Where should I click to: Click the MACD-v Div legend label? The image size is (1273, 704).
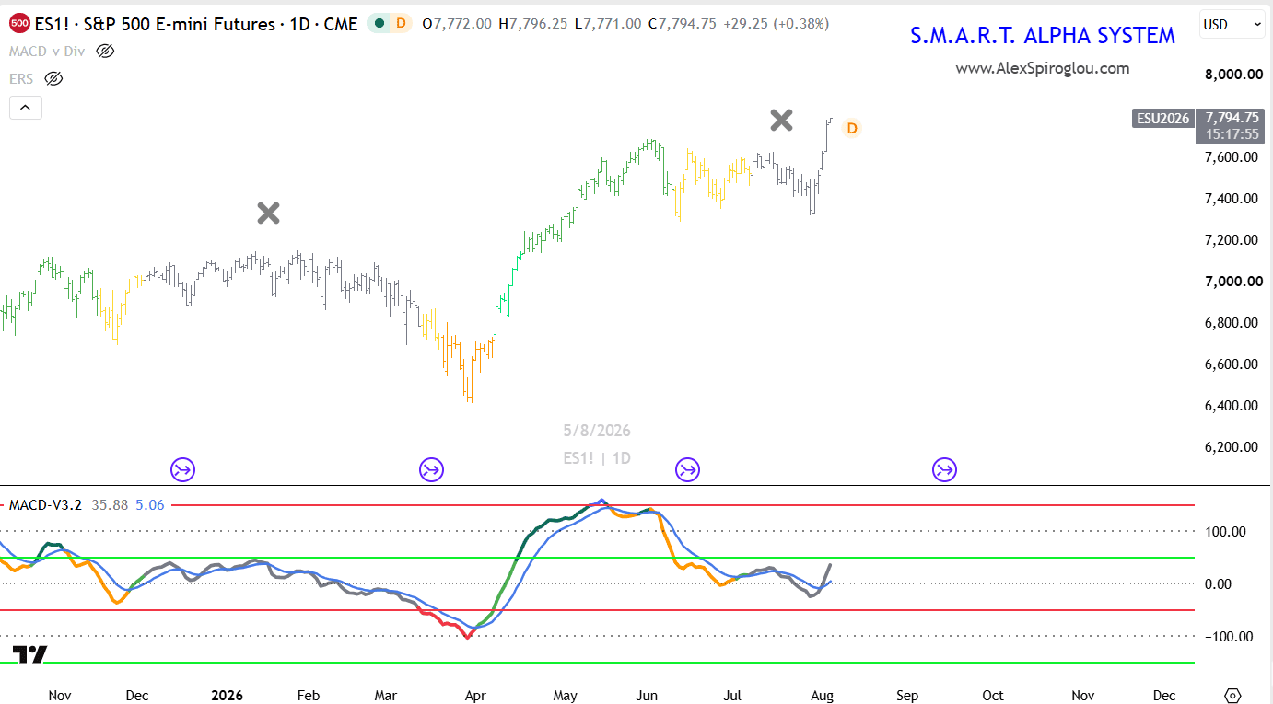point(47,51)
